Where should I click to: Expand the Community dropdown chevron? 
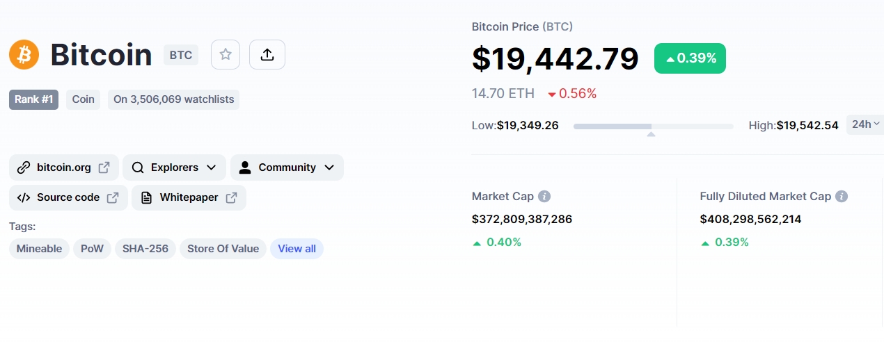[329, 167]
